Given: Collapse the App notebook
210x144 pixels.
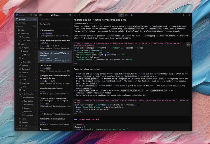Looking at the screenshot, I should coord(18,58).
